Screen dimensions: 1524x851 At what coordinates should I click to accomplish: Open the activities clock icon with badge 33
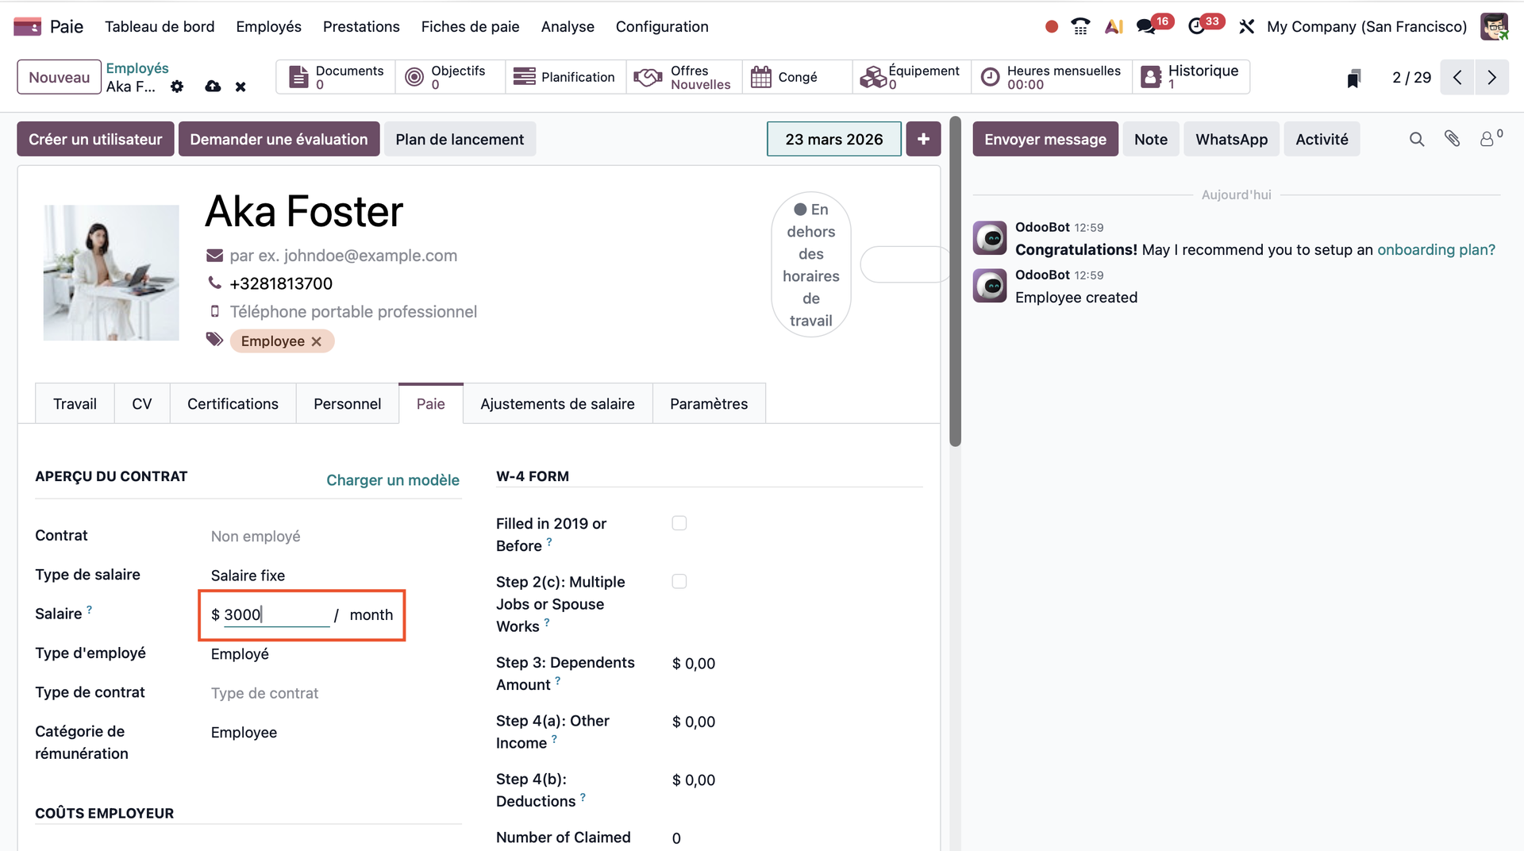click(x=1196, y=26)
